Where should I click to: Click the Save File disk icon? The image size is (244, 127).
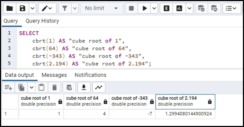tap(23, 8)
